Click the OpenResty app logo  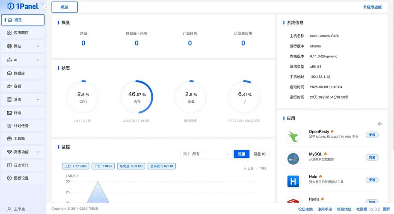tap(293, 136)
